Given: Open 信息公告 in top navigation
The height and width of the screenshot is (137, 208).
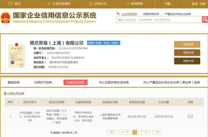Looking at the screenshot, I should (x=98, y=4).
